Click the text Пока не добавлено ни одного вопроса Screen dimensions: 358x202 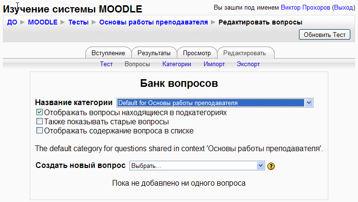coord(179,183)
